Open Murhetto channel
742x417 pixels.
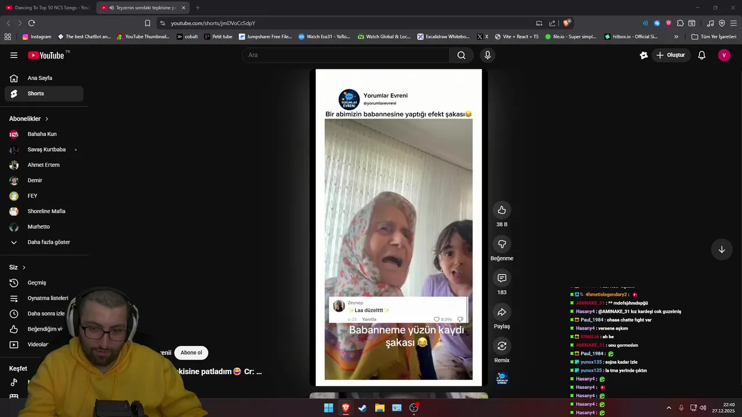(44, 226)
